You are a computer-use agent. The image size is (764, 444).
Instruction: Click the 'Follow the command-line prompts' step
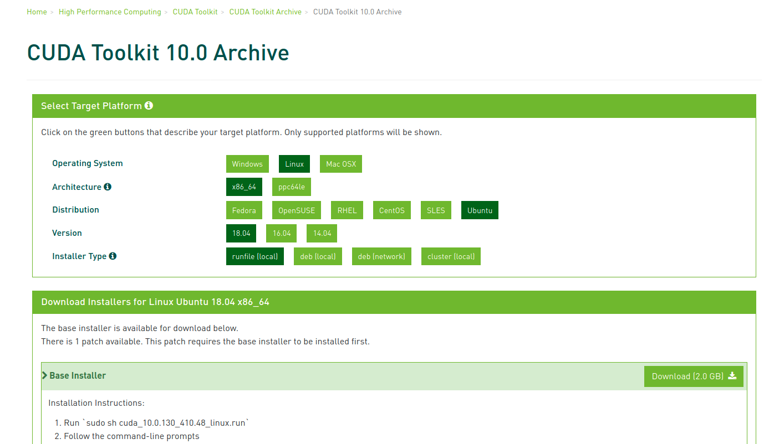tap(131, 436)
